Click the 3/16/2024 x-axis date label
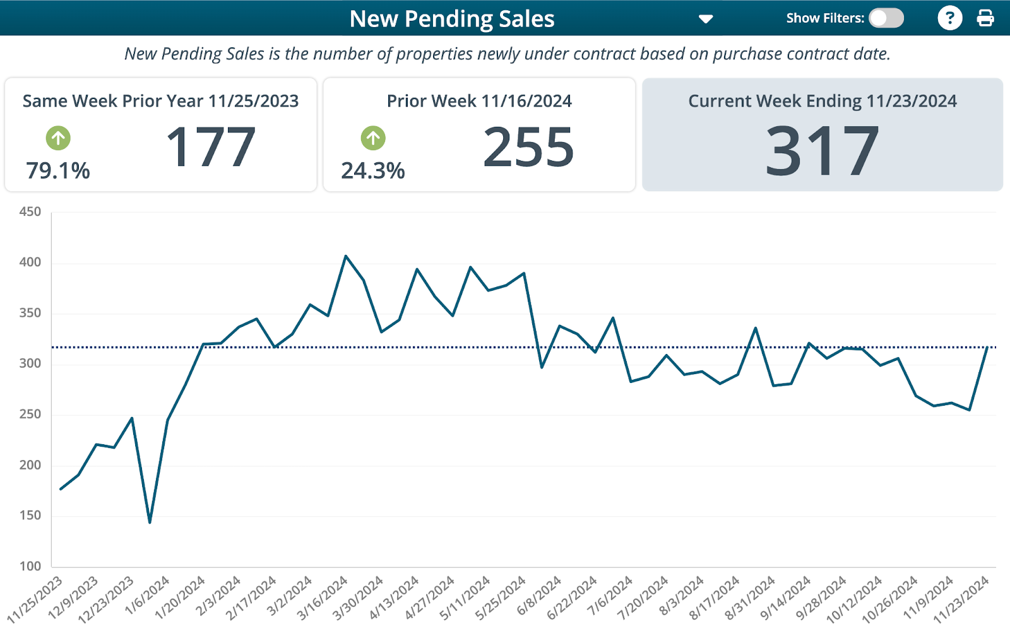 [323, 598]
